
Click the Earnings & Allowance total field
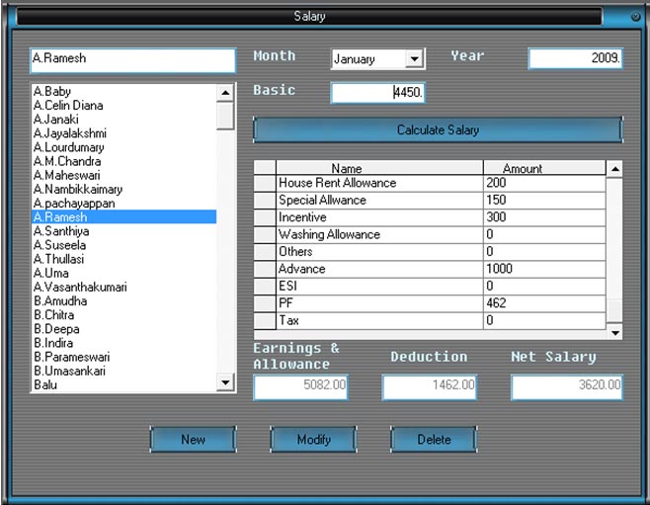click(x=300, y=387)
